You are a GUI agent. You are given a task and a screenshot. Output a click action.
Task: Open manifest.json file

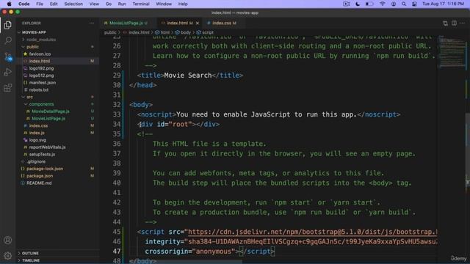(43, 83)
